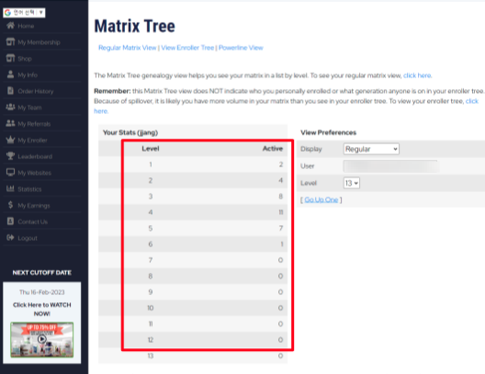Click the My Info person icon
This screenshot has height=374, width=485.
point(10,74)
